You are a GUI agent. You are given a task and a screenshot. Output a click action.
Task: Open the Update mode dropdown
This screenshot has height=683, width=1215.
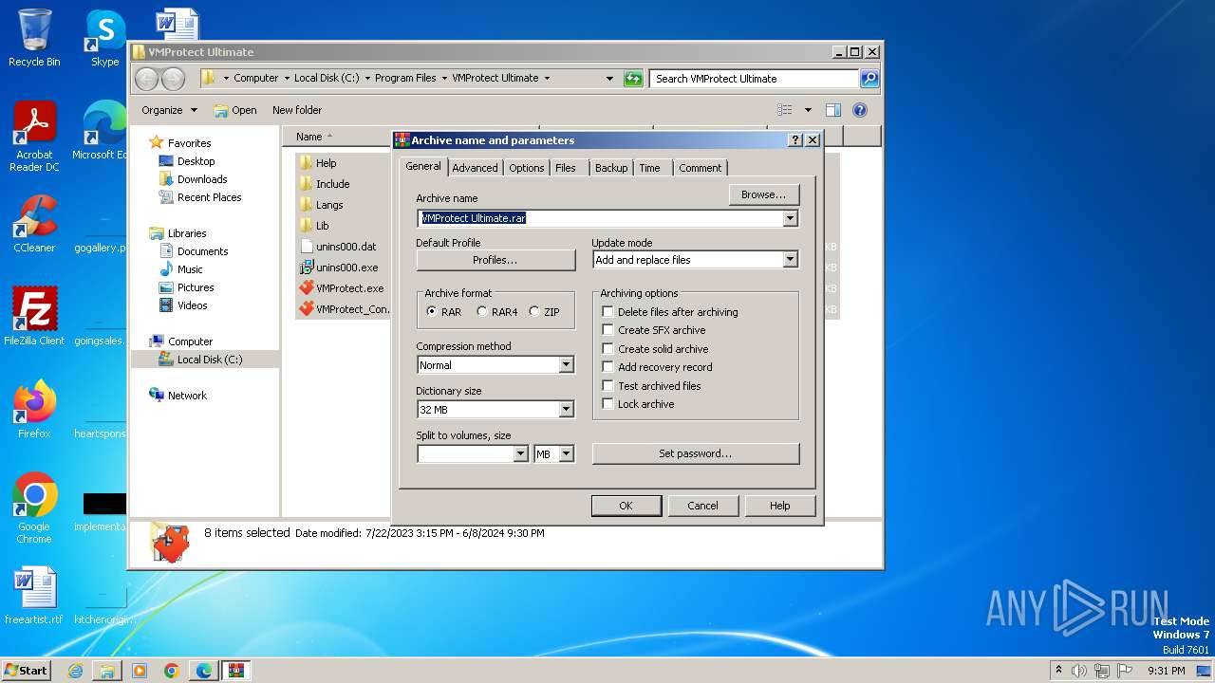(x=790, y=260)
